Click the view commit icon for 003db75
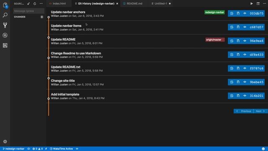The height and width of the screenshot is (151, 268). pyautogui.click(x=245, y=13)
